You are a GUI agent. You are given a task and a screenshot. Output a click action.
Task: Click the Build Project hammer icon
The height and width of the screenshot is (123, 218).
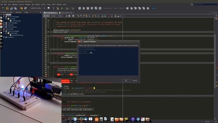[x=53, y=8]
